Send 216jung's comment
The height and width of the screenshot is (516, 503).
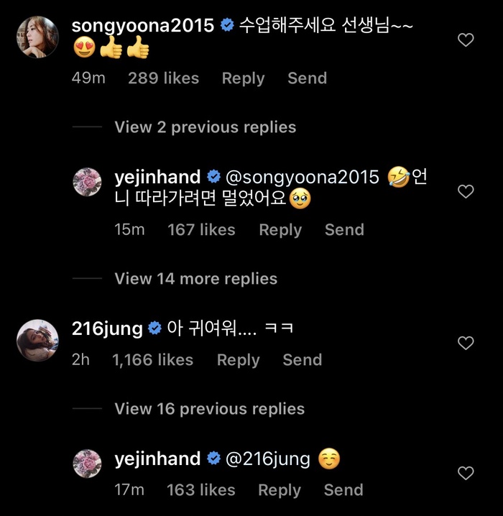pyautogui.click(x=302, y=360)
